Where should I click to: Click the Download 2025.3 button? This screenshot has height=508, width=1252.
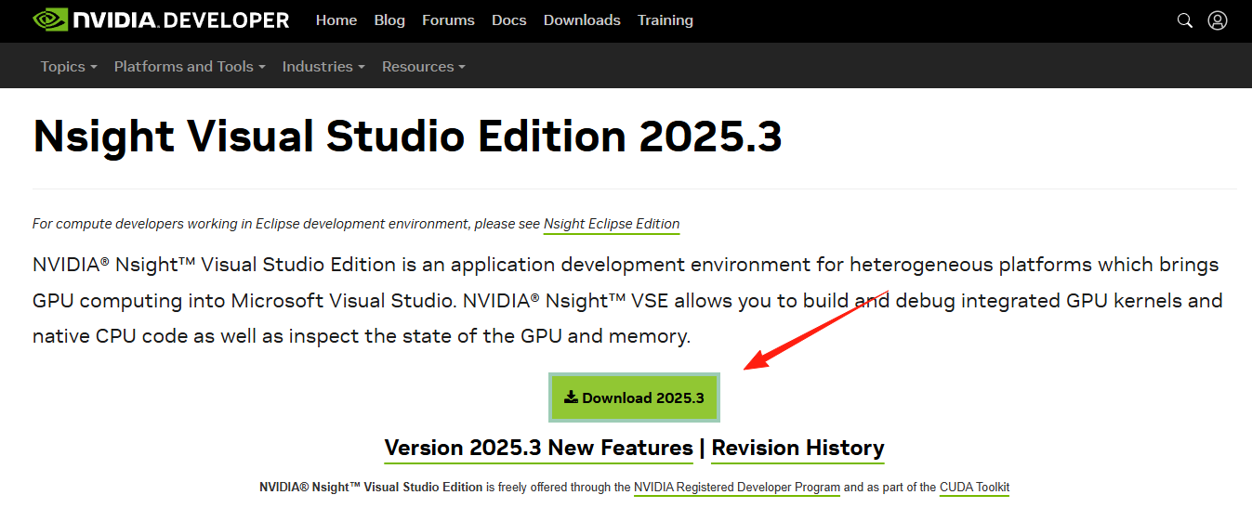tap(635, 397)
